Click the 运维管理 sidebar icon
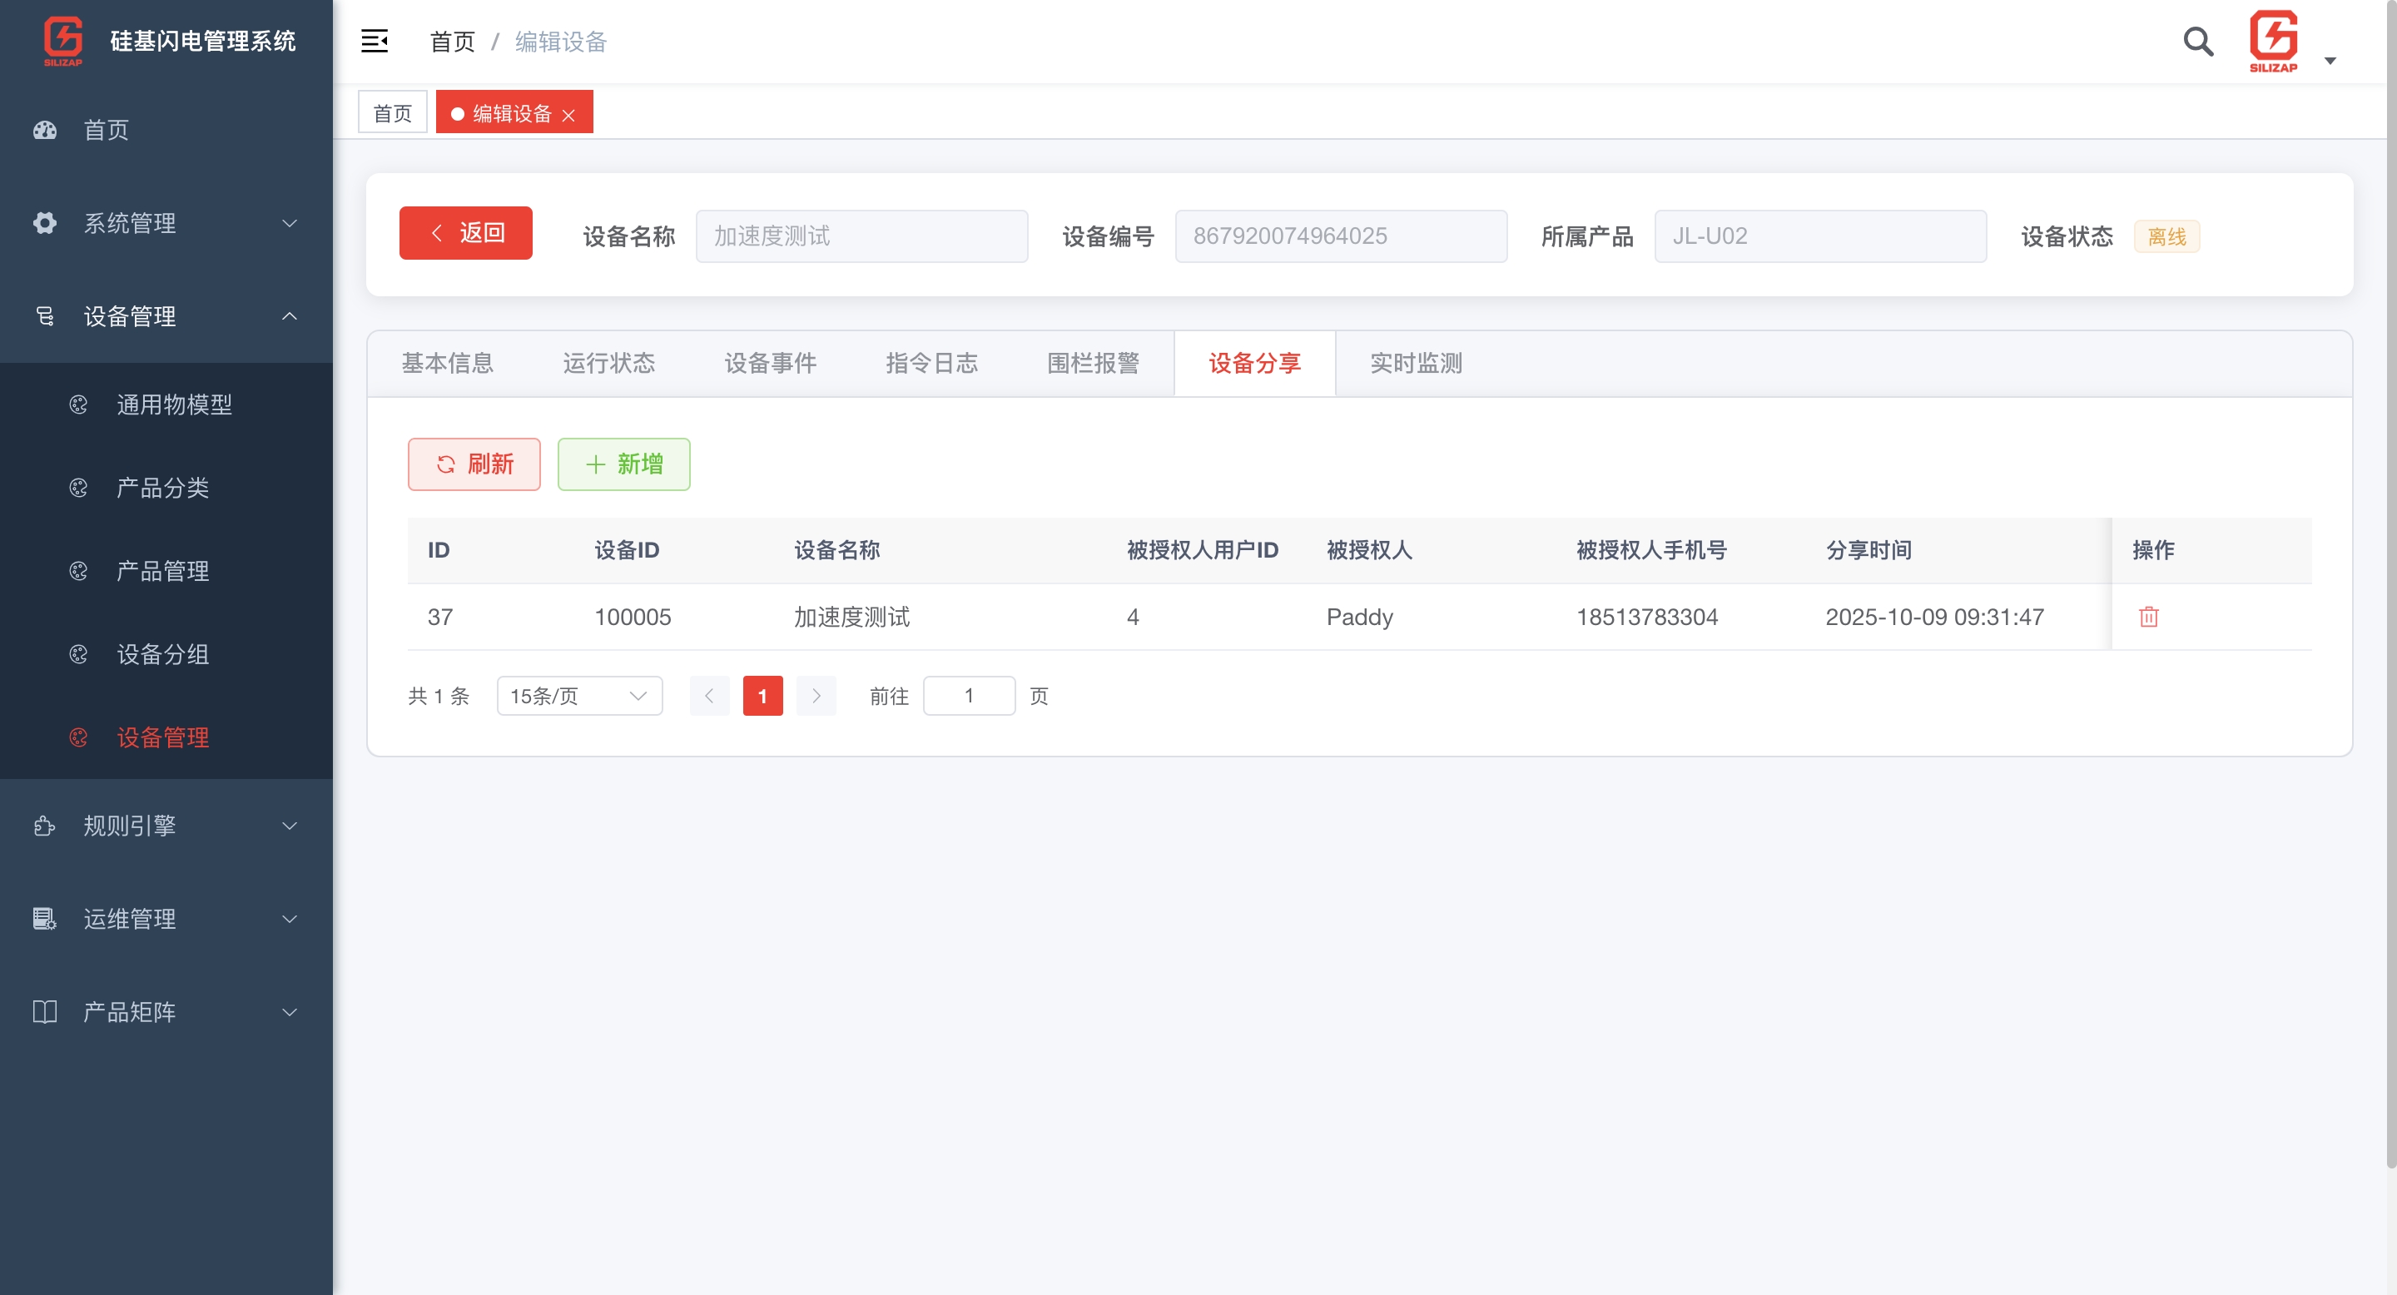 (45, 918)
